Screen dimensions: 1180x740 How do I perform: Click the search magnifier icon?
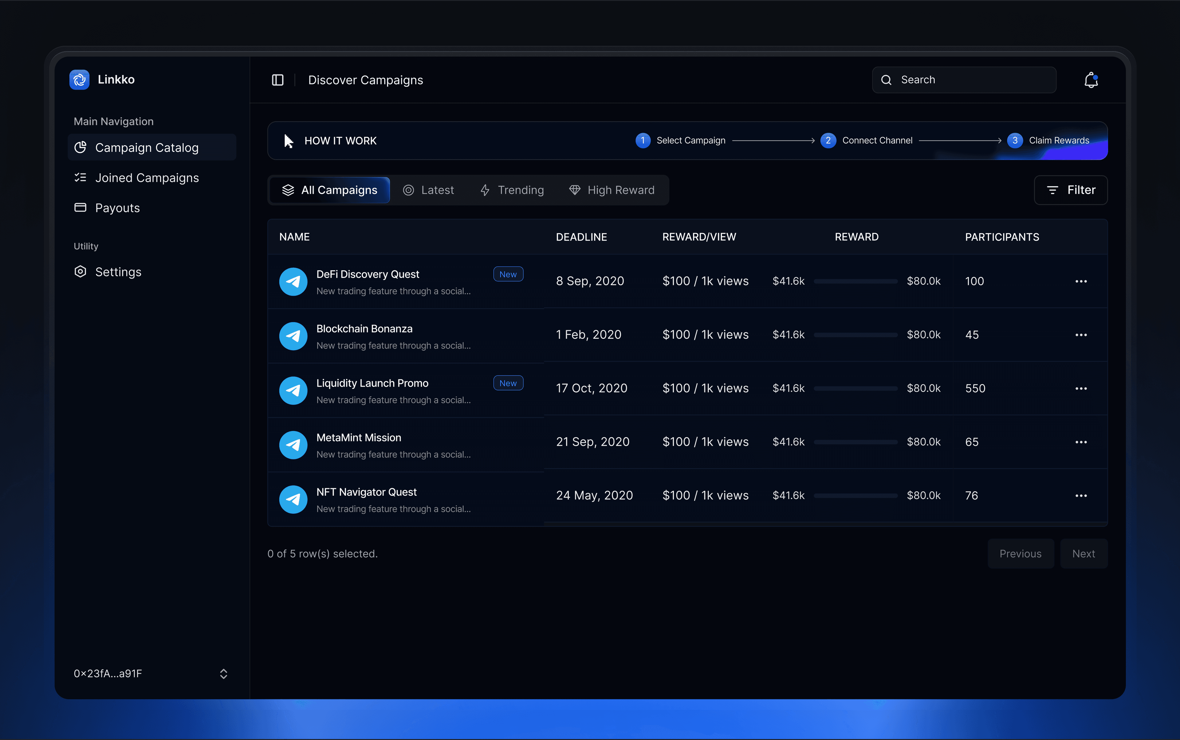point(886,80)
